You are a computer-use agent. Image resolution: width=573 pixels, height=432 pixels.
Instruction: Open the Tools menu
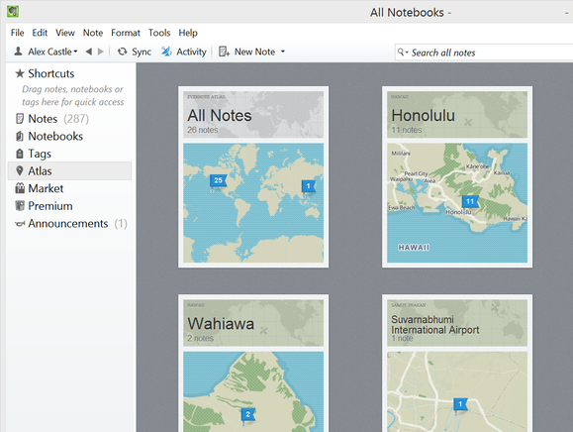pos(159,33)
